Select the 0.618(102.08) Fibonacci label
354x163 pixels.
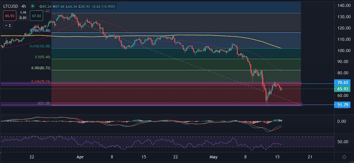(40, 46)
